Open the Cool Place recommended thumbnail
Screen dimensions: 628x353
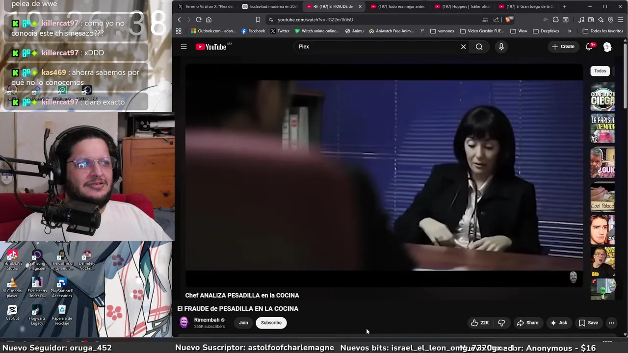coord(602,197)
